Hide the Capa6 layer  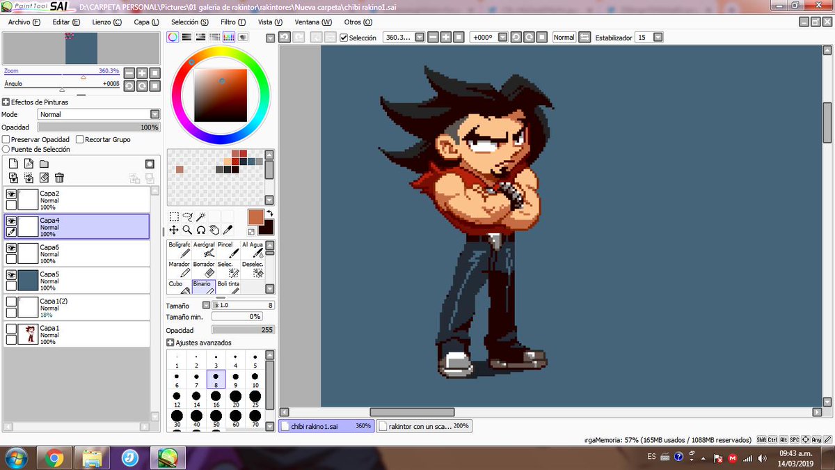click(11, 248)
